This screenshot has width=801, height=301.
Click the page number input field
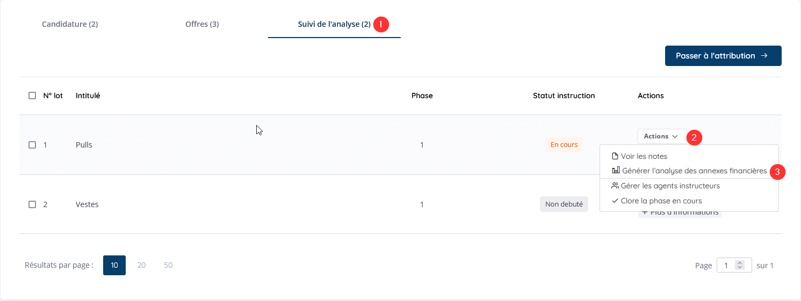[x=734, y=265]
